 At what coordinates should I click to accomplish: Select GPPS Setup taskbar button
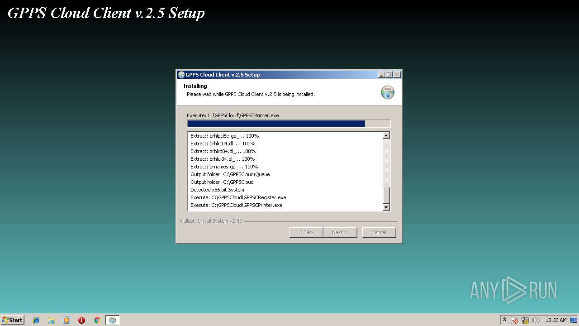click(113, 320)
